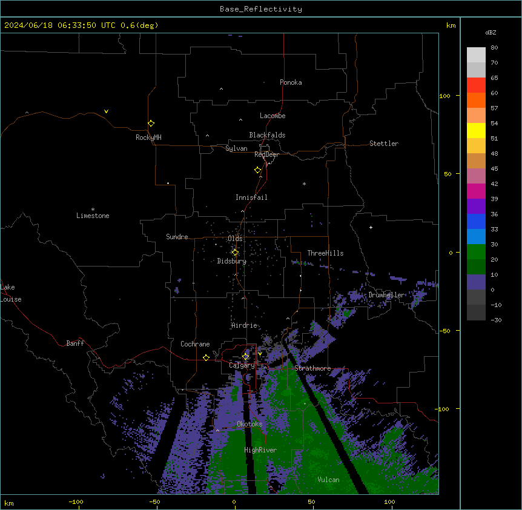This screenshot has width=522, height=510.
Task: Click the Sylvan label
Action: pyautogui.click(x=236, y=148)
